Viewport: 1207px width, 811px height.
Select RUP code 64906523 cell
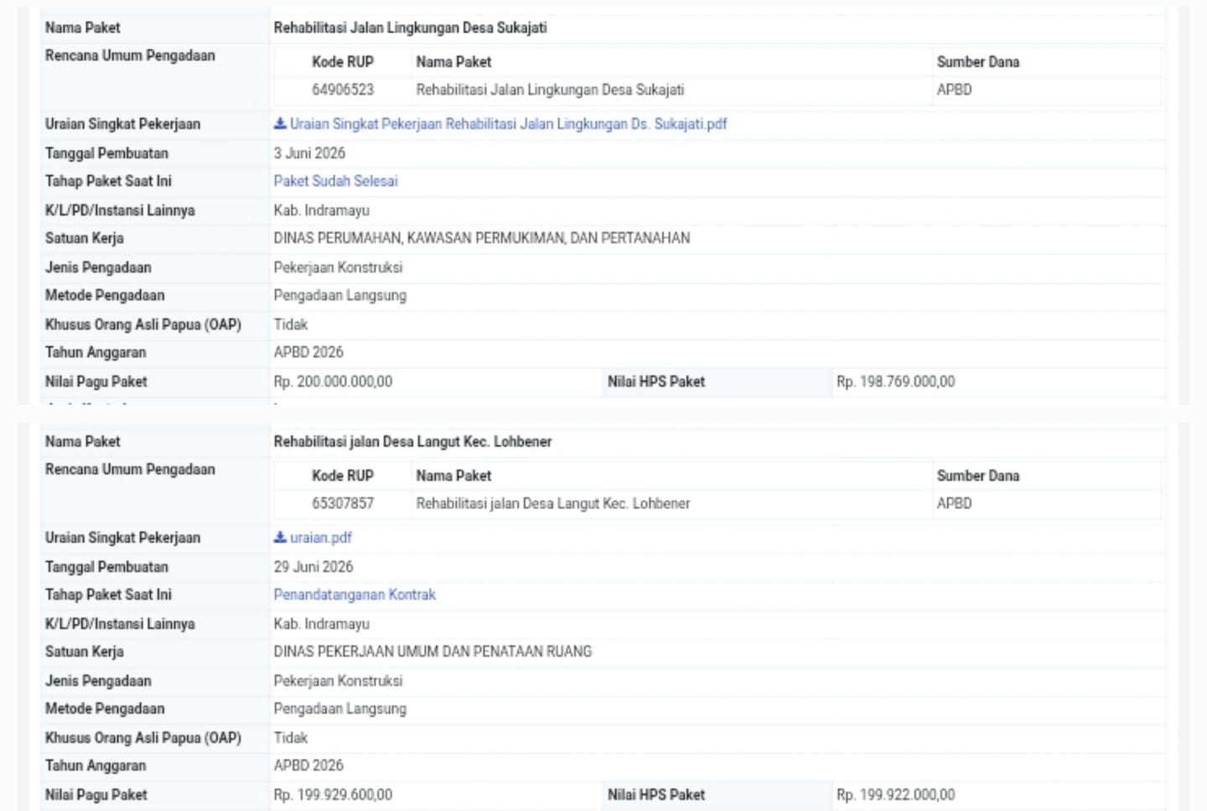pos(343,90)
